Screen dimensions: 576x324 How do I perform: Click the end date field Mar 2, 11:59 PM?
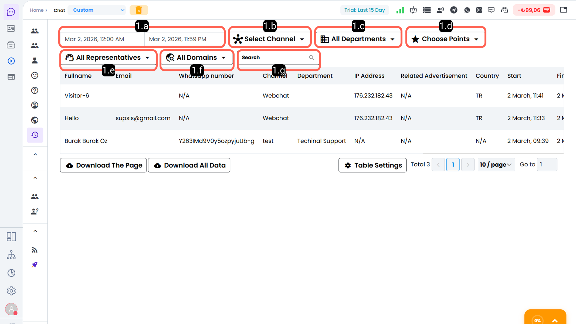[184, 39]
